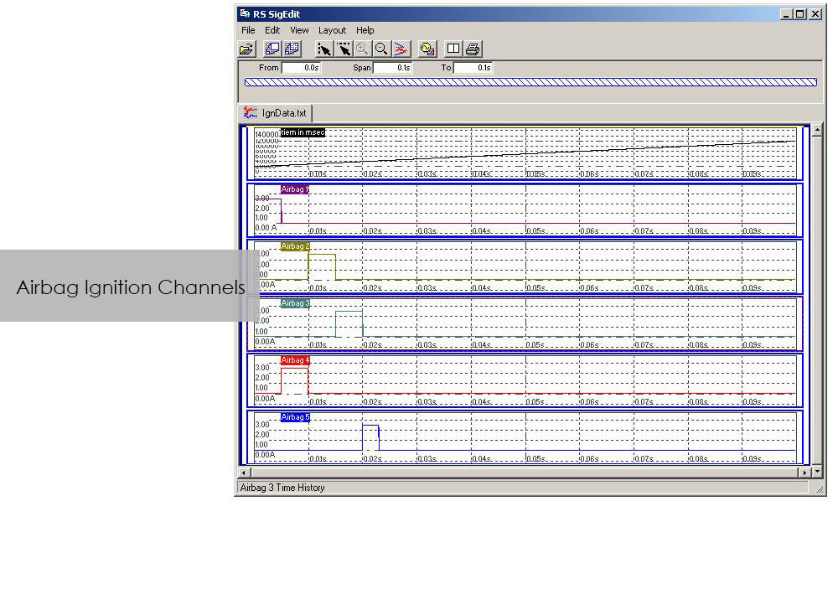The height and width of the screenshot is (594, 838).
Task: Click the yellow sine wave signal icon
Action: [x=427, y=49]
